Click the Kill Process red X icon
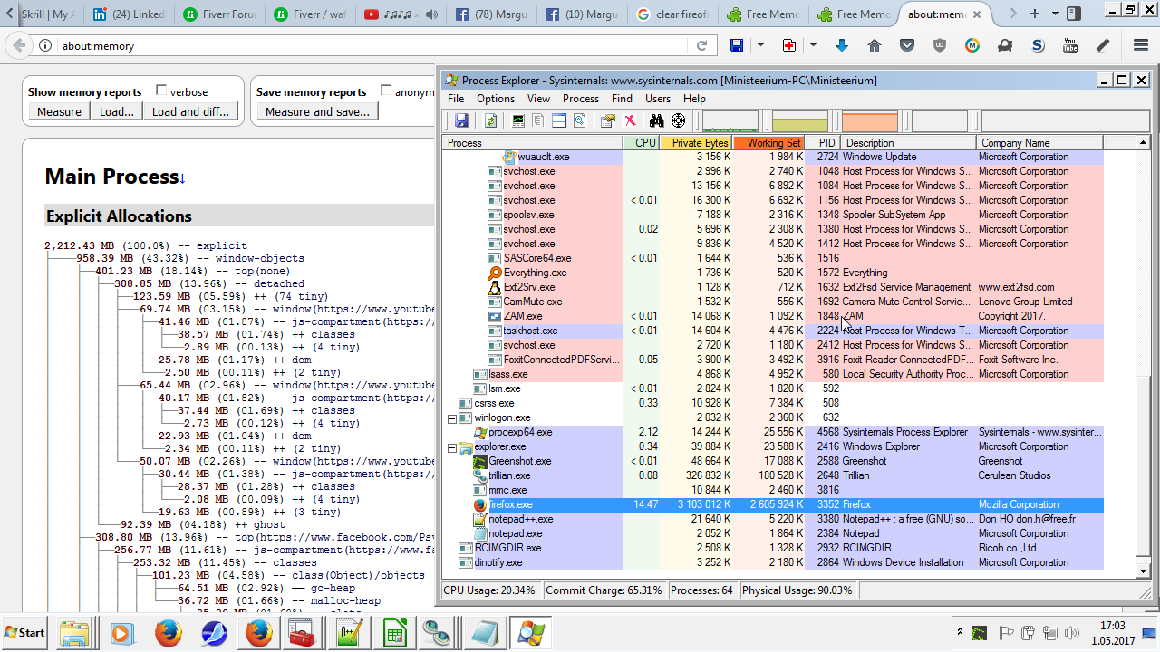Image resolution: width=1160 pixels, height=652 pixels. (630, 121)
